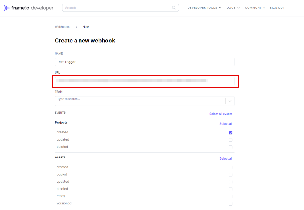Go to the Community page
Viewport: 304px width, 210px height.
[x=255, y=8]
